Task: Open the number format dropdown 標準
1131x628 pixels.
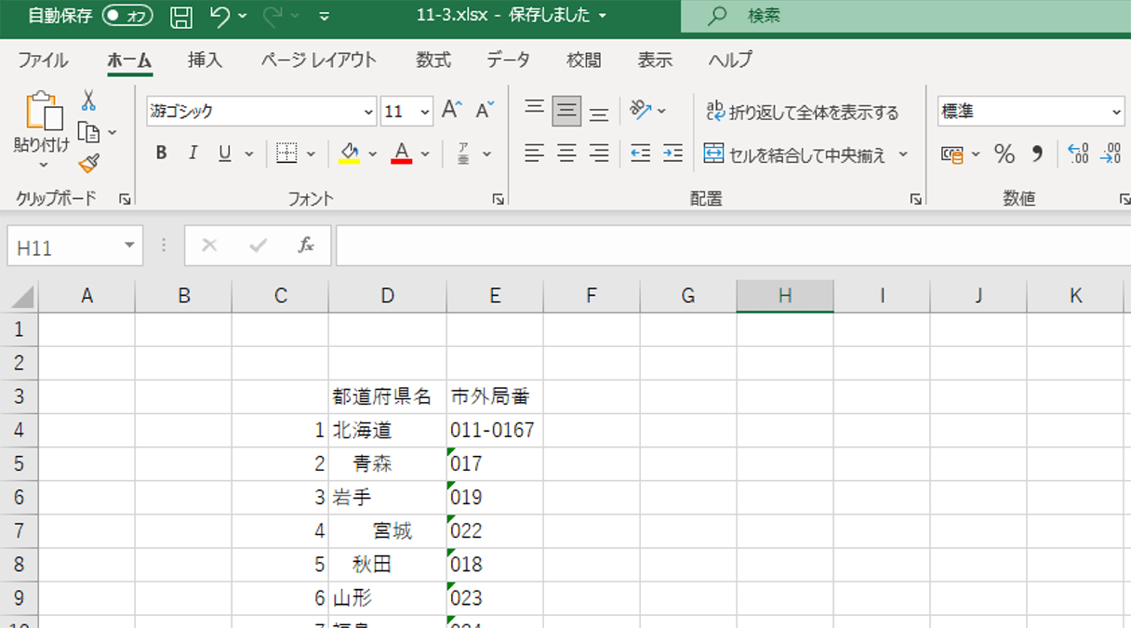Action: [x=1031, y=111]
